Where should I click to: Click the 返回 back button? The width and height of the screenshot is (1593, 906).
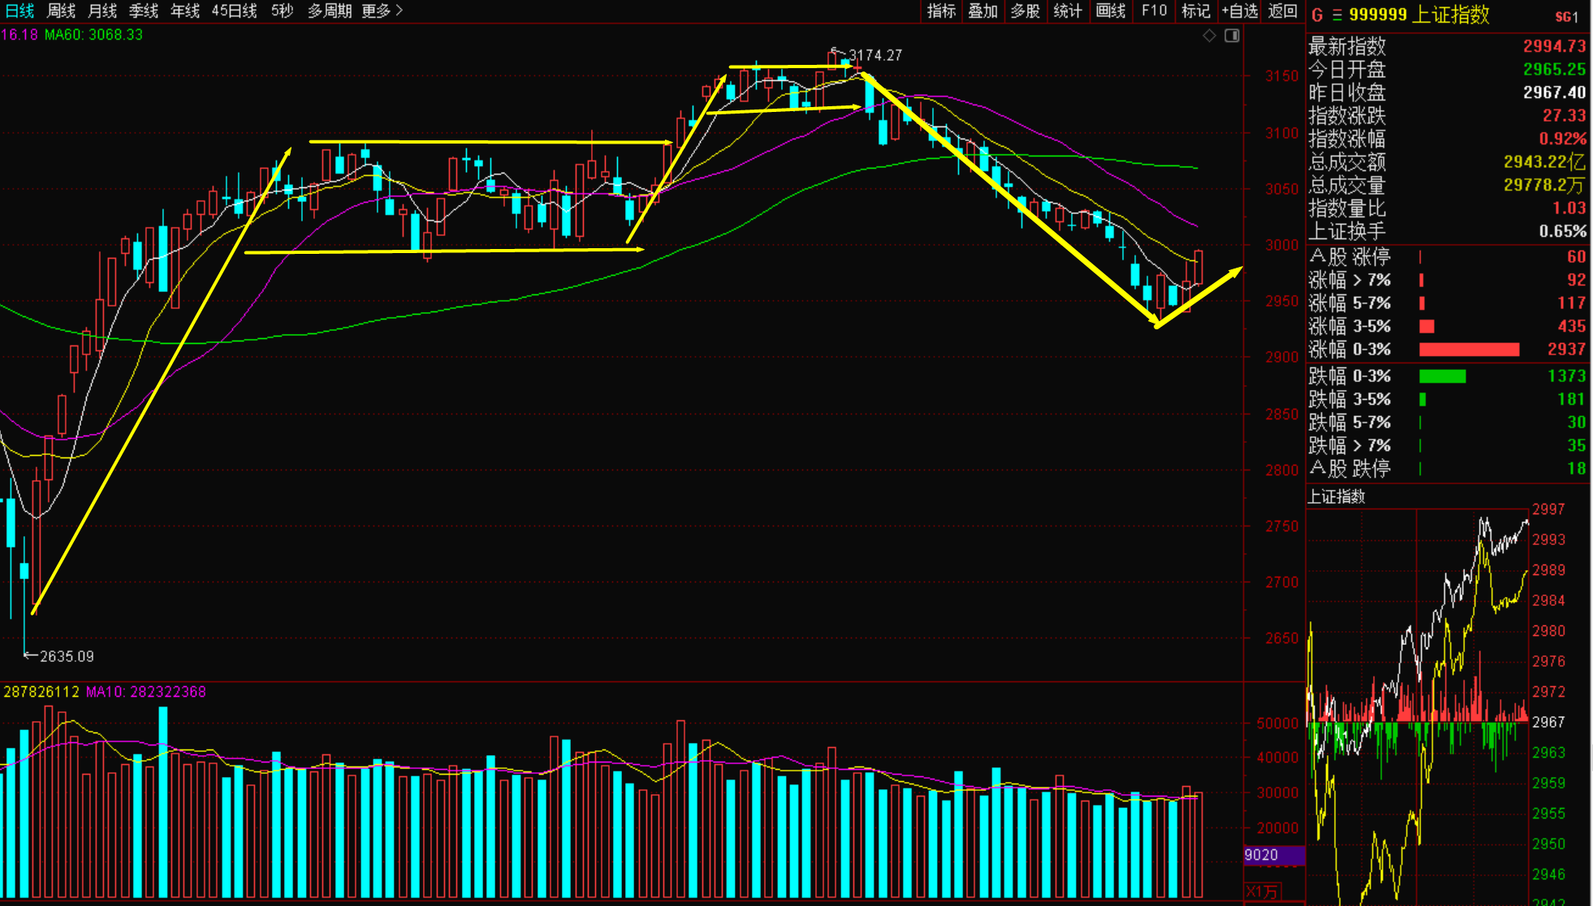pyautogui.click(x=1283, y=11)
